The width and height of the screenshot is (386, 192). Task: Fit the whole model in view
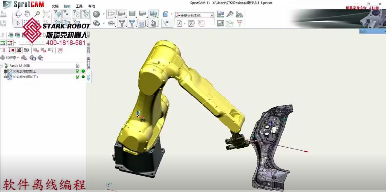pos(46,14)
